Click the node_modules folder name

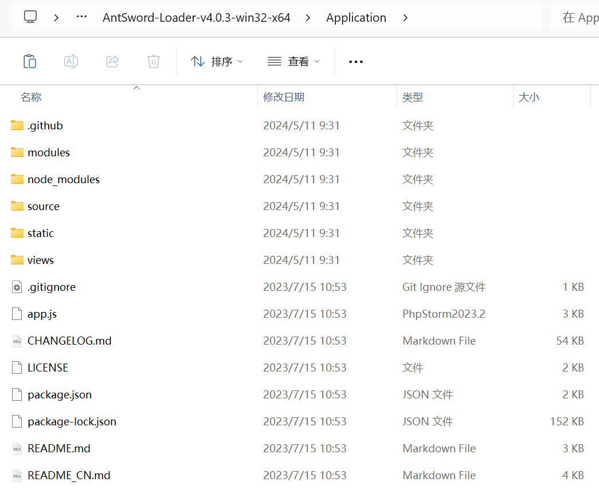pyautogui.click(x=64, y=179)
